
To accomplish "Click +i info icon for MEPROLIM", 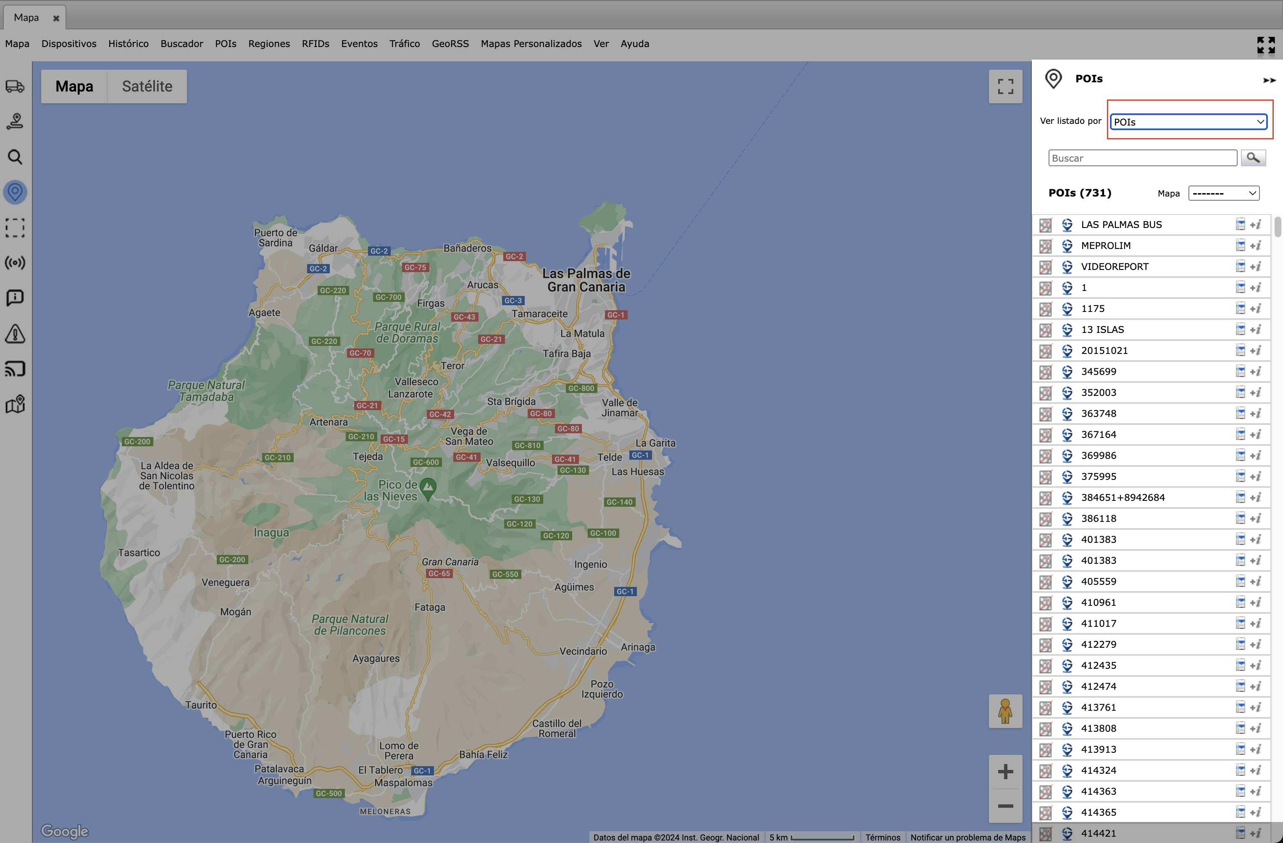I will pos(1256,246).
